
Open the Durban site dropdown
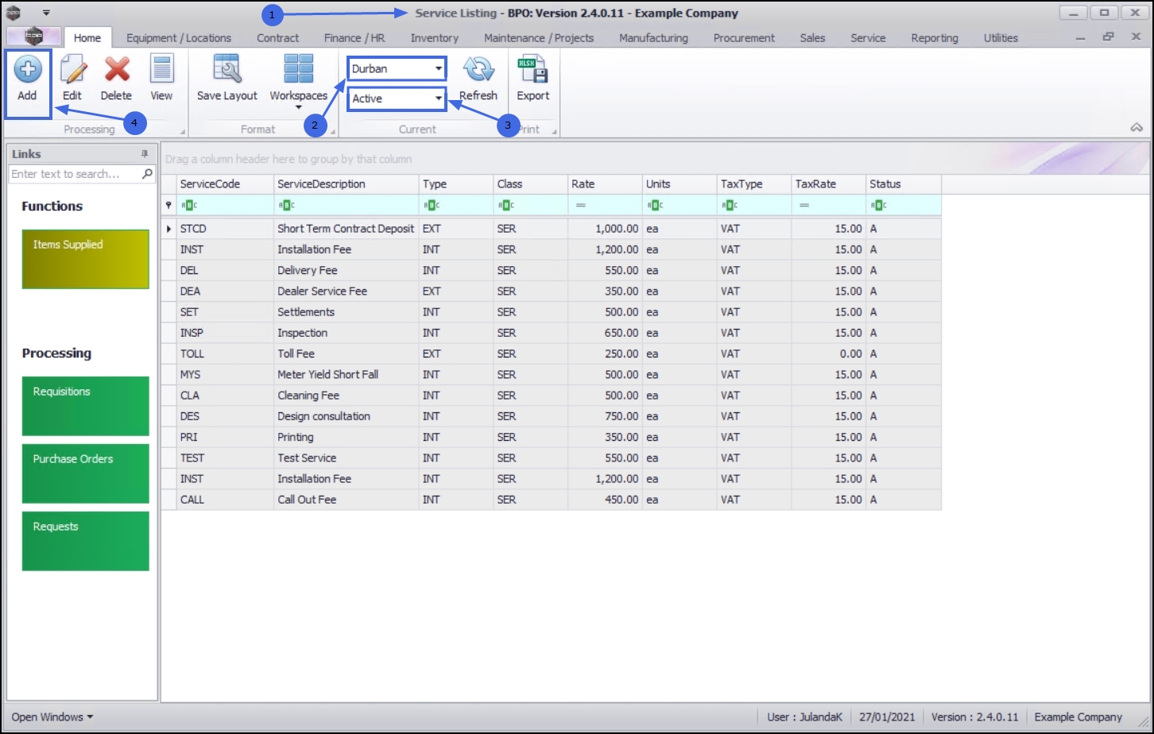pos(397,69)
